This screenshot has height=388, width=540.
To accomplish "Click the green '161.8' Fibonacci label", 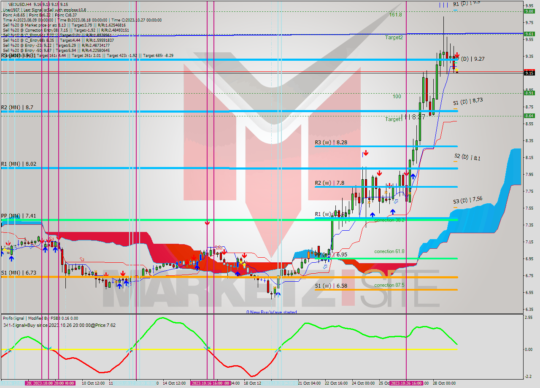I will tap(395, 14).
